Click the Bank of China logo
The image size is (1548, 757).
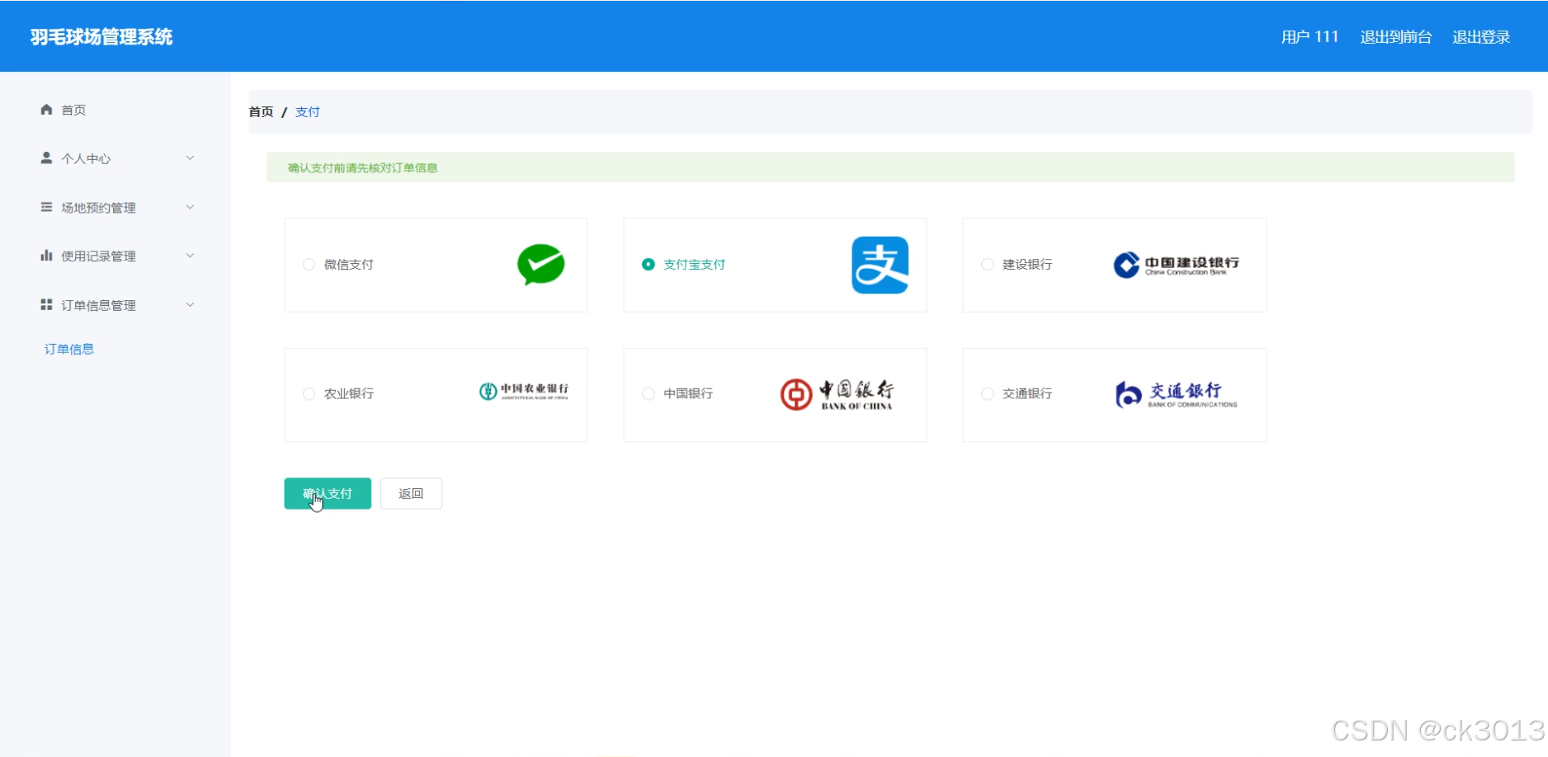click(x=837, y=394)
